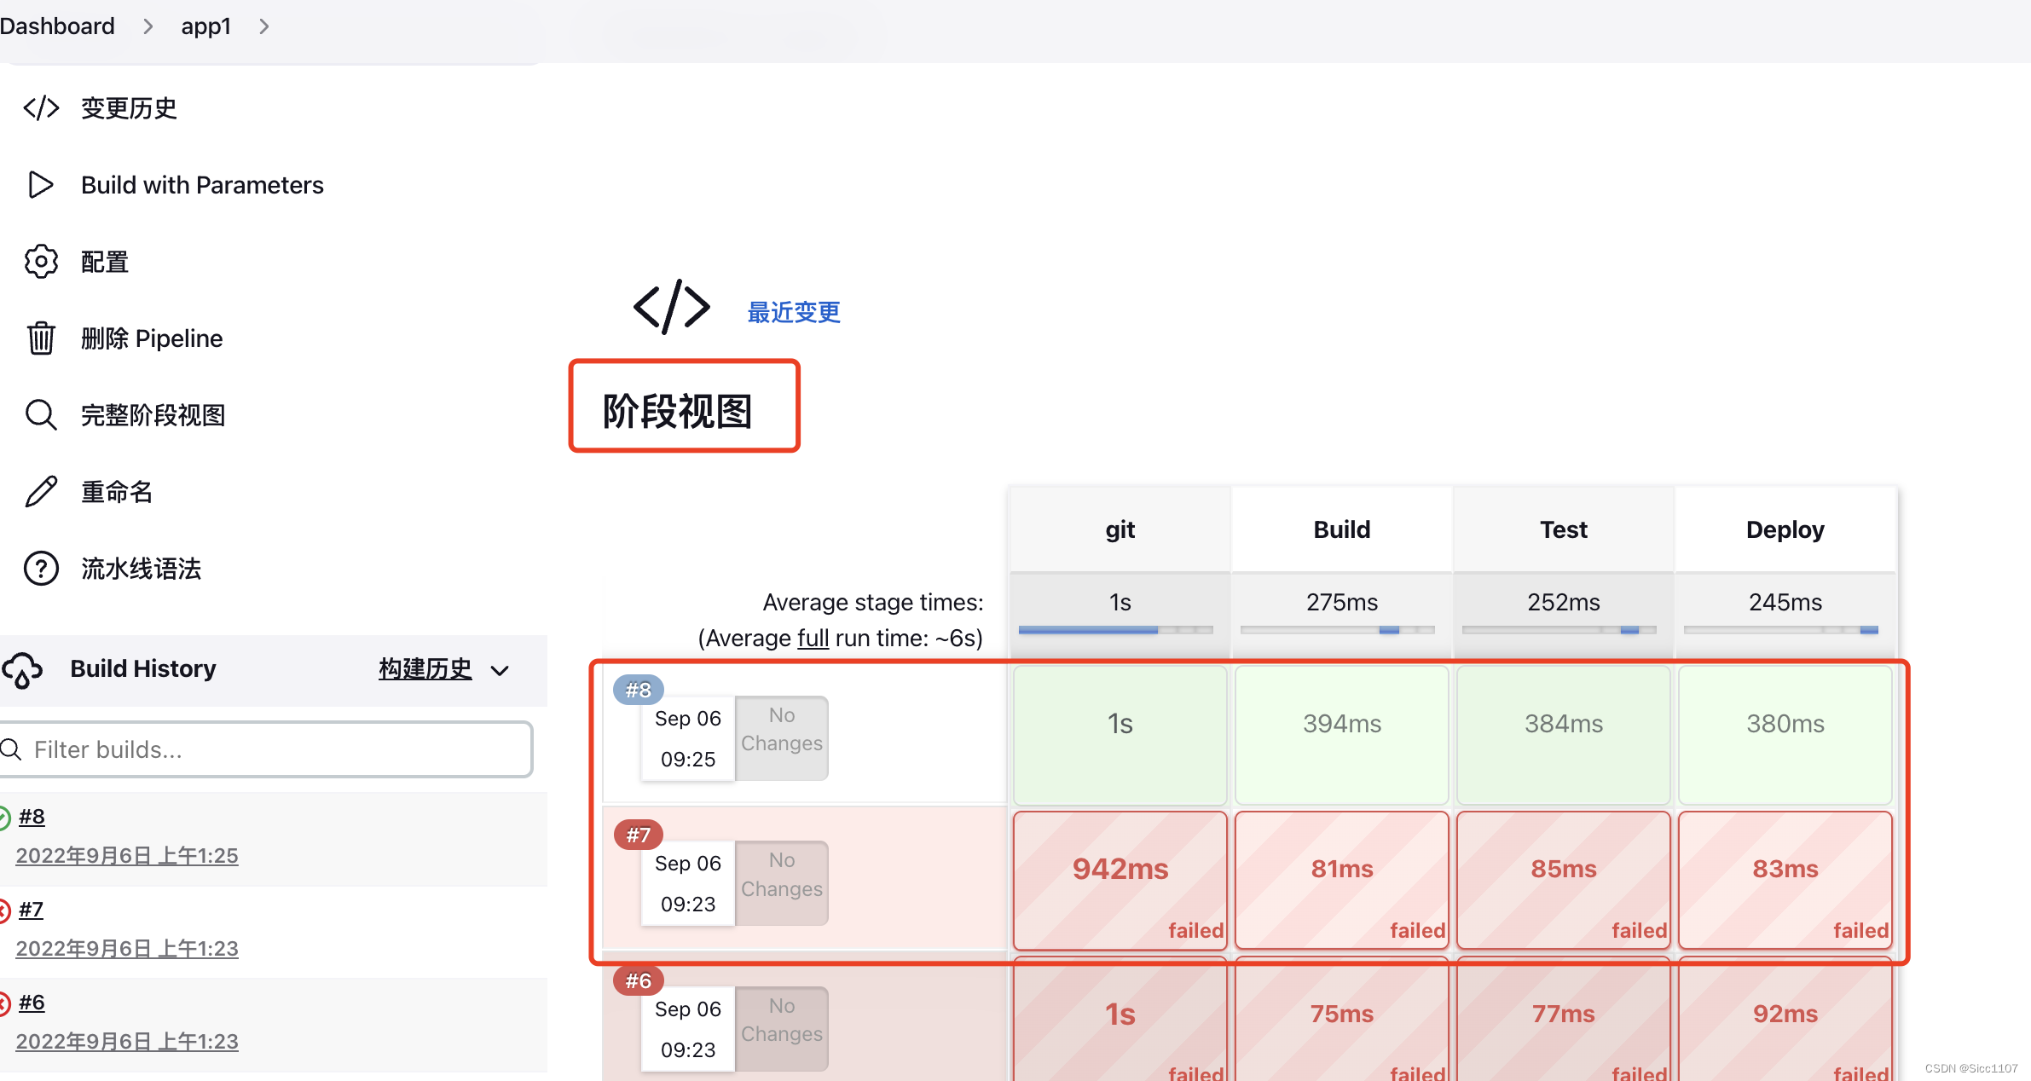
Task: Go to app1 breadcrumb
Action: coord(205,26)
